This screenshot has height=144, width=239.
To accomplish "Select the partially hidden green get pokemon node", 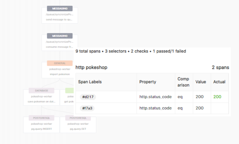I will pos(67,97).
